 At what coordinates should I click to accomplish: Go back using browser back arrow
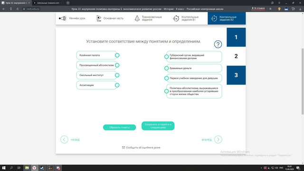4,9
